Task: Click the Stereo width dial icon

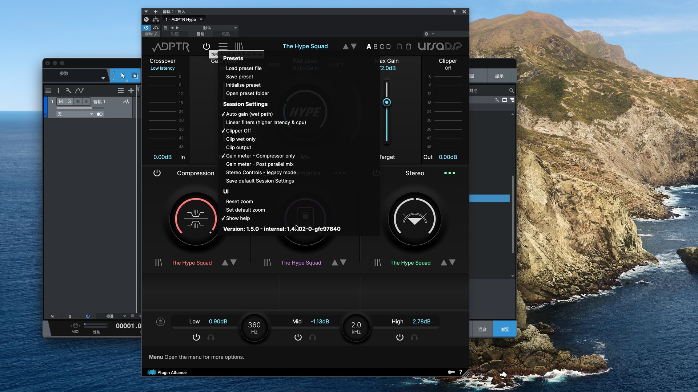Action: click(414, 219)
